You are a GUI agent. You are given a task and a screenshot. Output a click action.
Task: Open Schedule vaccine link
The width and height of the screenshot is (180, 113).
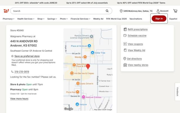click(x=137, y=36)
